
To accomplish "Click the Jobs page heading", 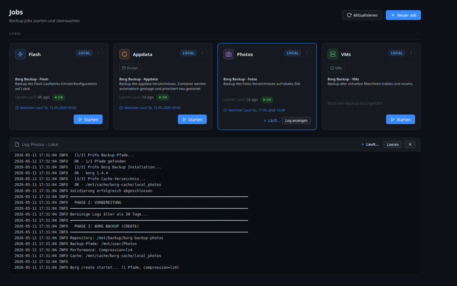I will point(16,12).
